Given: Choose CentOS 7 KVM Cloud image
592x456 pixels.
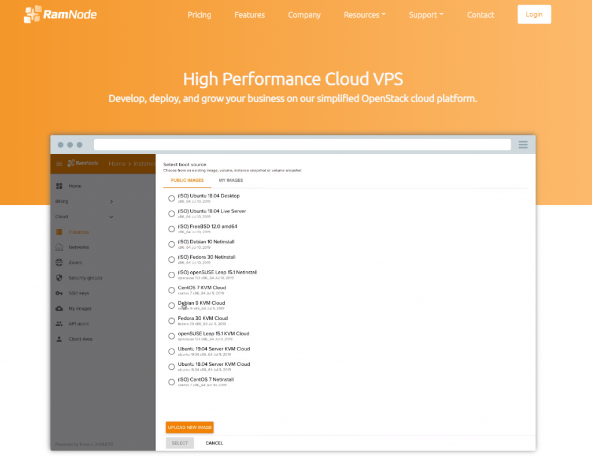Looking at the screenshot, I should (x=171, y=290).
